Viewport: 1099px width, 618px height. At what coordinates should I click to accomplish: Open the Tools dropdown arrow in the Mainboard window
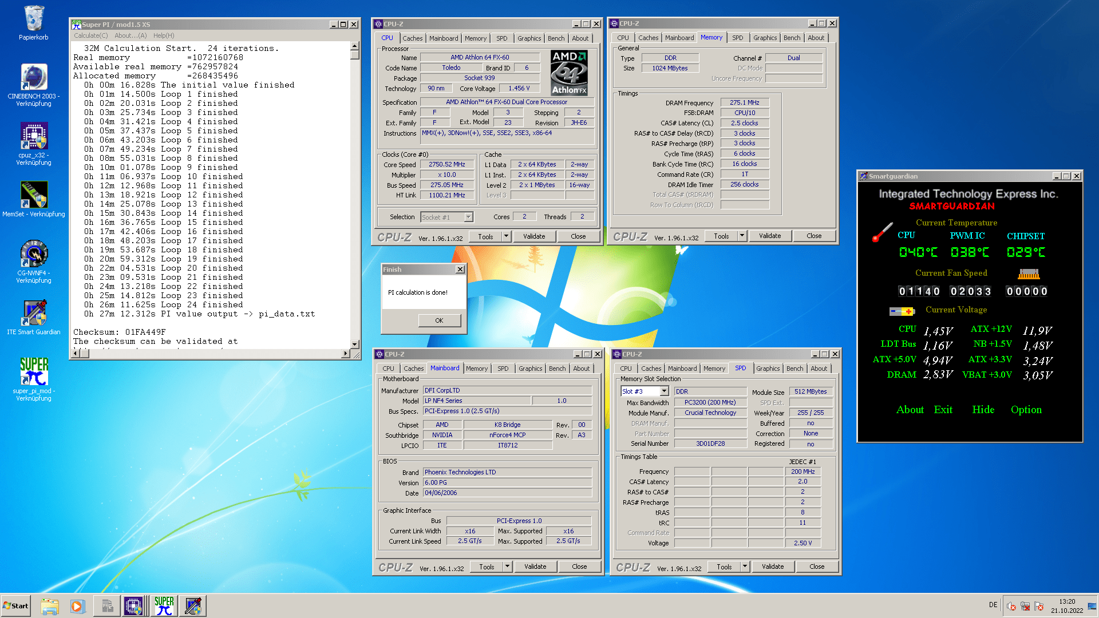coord(507,566)
